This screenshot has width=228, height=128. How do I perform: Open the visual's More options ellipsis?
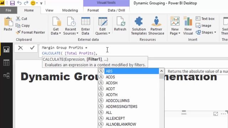click(x=223, y=114)
